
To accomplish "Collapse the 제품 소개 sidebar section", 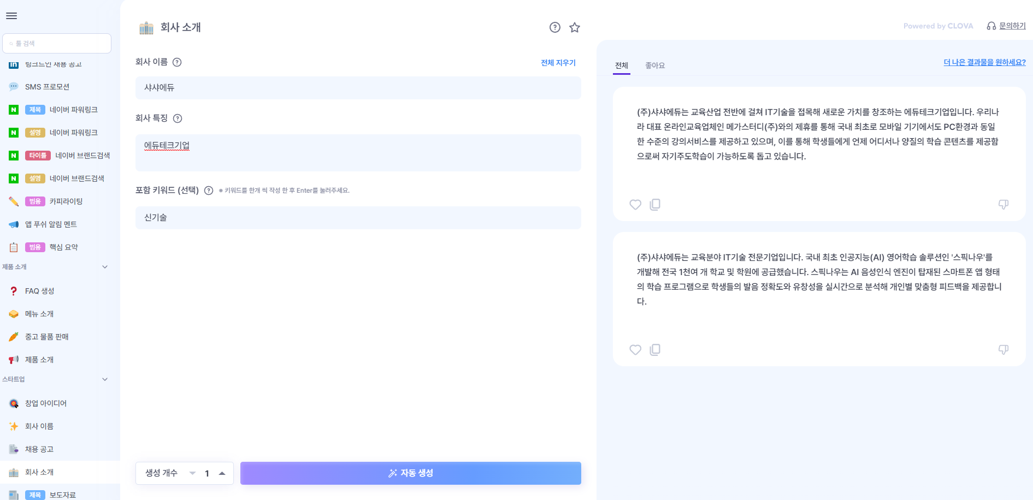I will 105,267.
